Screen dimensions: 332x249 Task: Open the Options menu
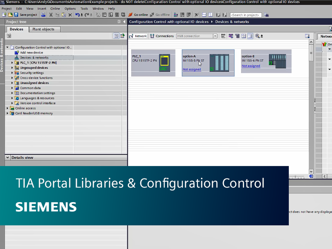[x=70, y=8]
